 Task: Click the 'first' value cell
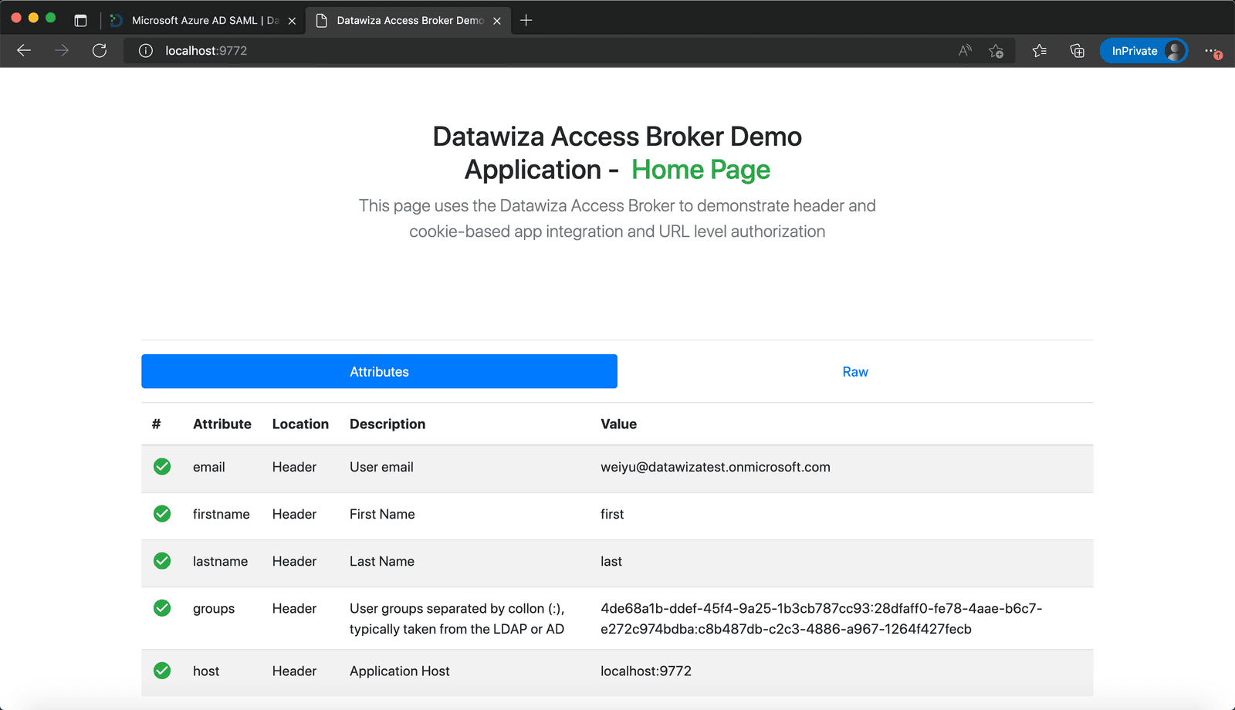pyautogui.click(x=612, y=514)
